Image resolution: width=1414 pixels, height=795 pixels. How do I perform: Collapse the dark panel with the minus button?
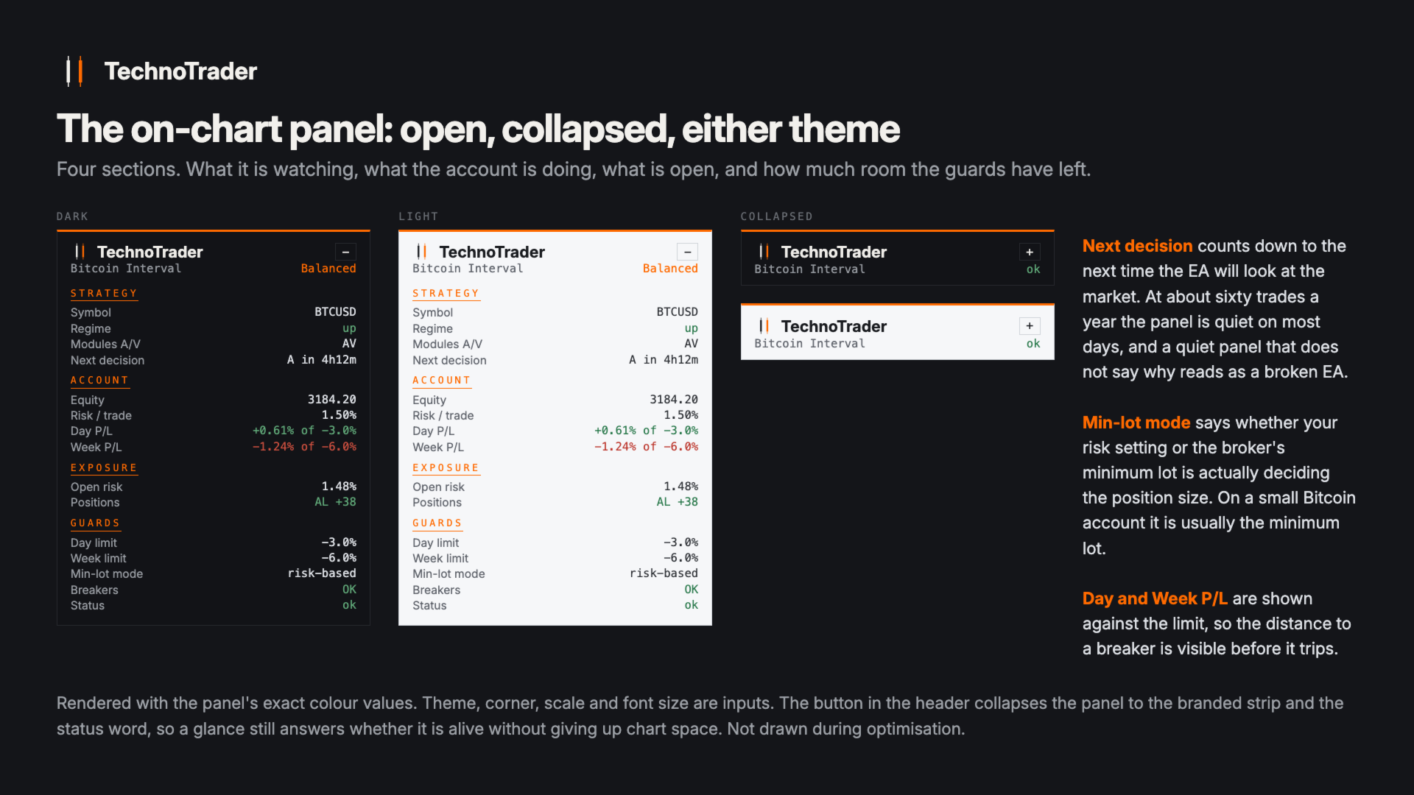coord(345,252)
